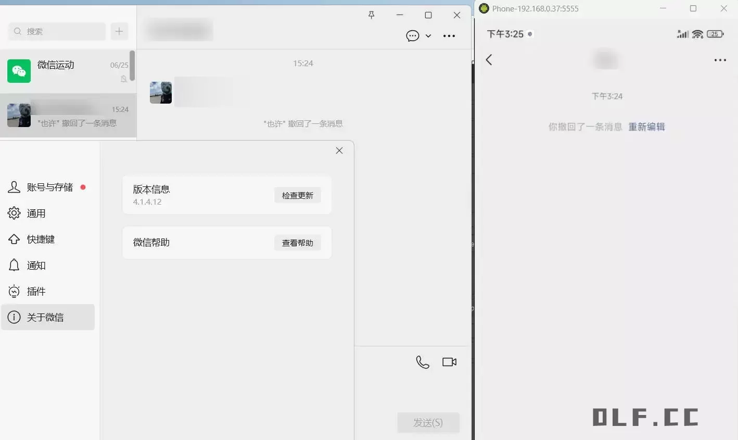This screenshot has height=440, width=738.
Task: Open 快捷键 shortcut settings
Action: pyautogui.click(x=41, y=240)
